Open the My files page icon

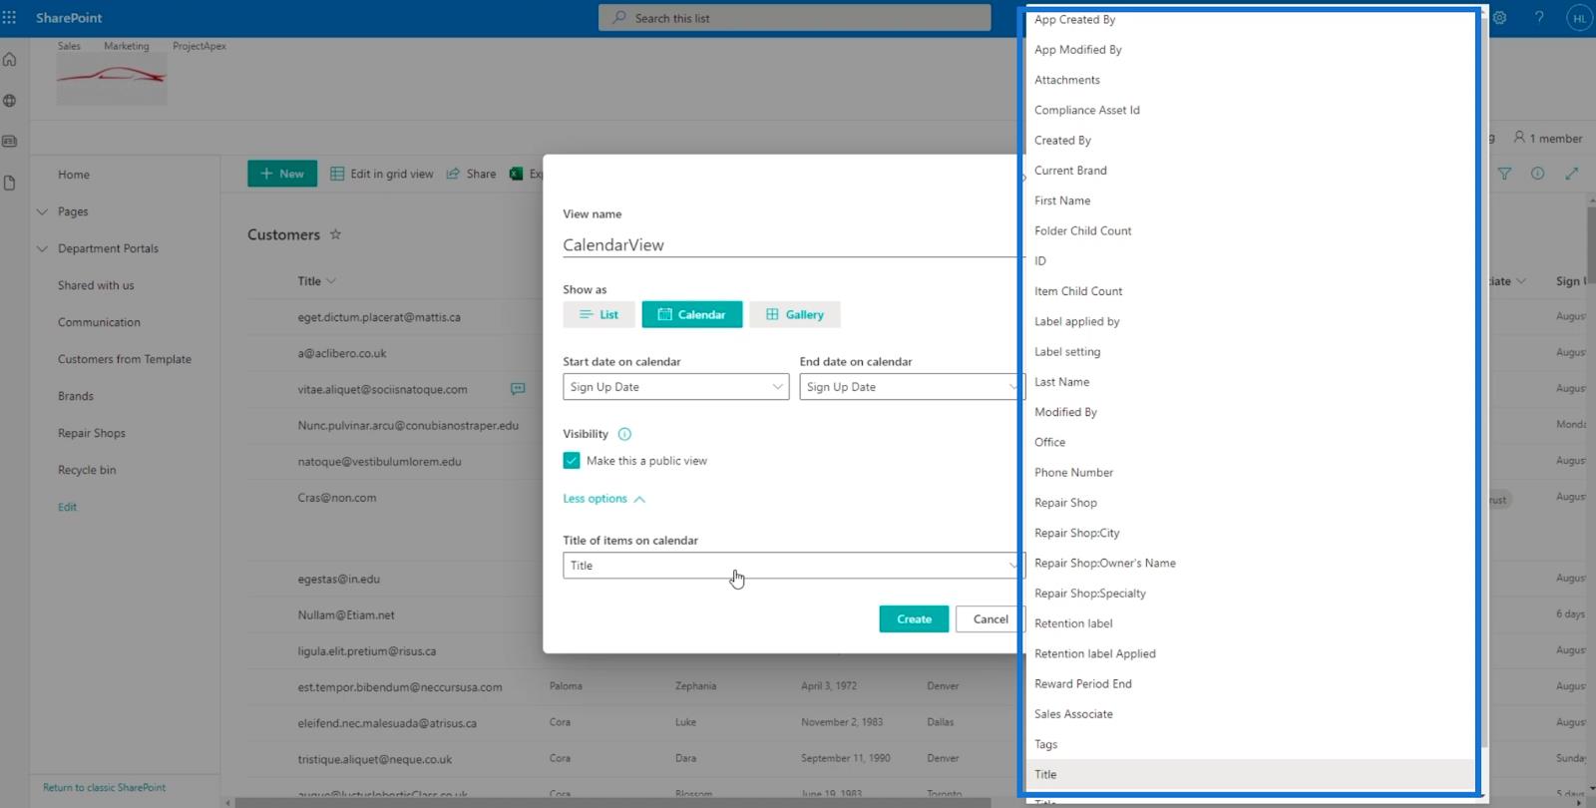click(x=10, y=183)
